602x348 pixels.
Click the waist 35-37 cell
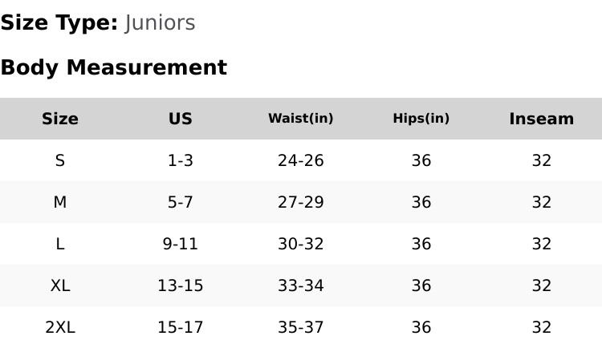pyautogui.click(x=300, y=327)
